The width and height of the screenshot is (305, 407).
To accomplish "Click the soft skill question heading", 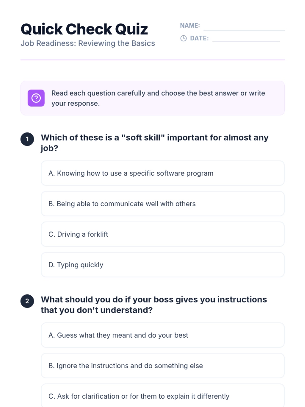I will pos(155,143).
